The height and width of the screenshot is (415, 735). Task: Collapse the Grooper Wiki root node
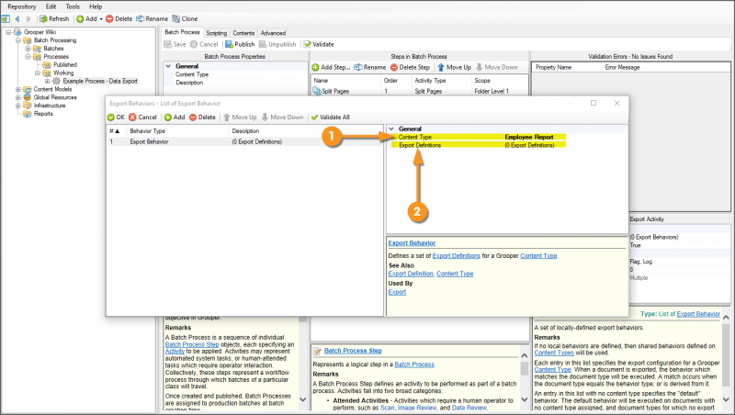click(x=8, y=32)
